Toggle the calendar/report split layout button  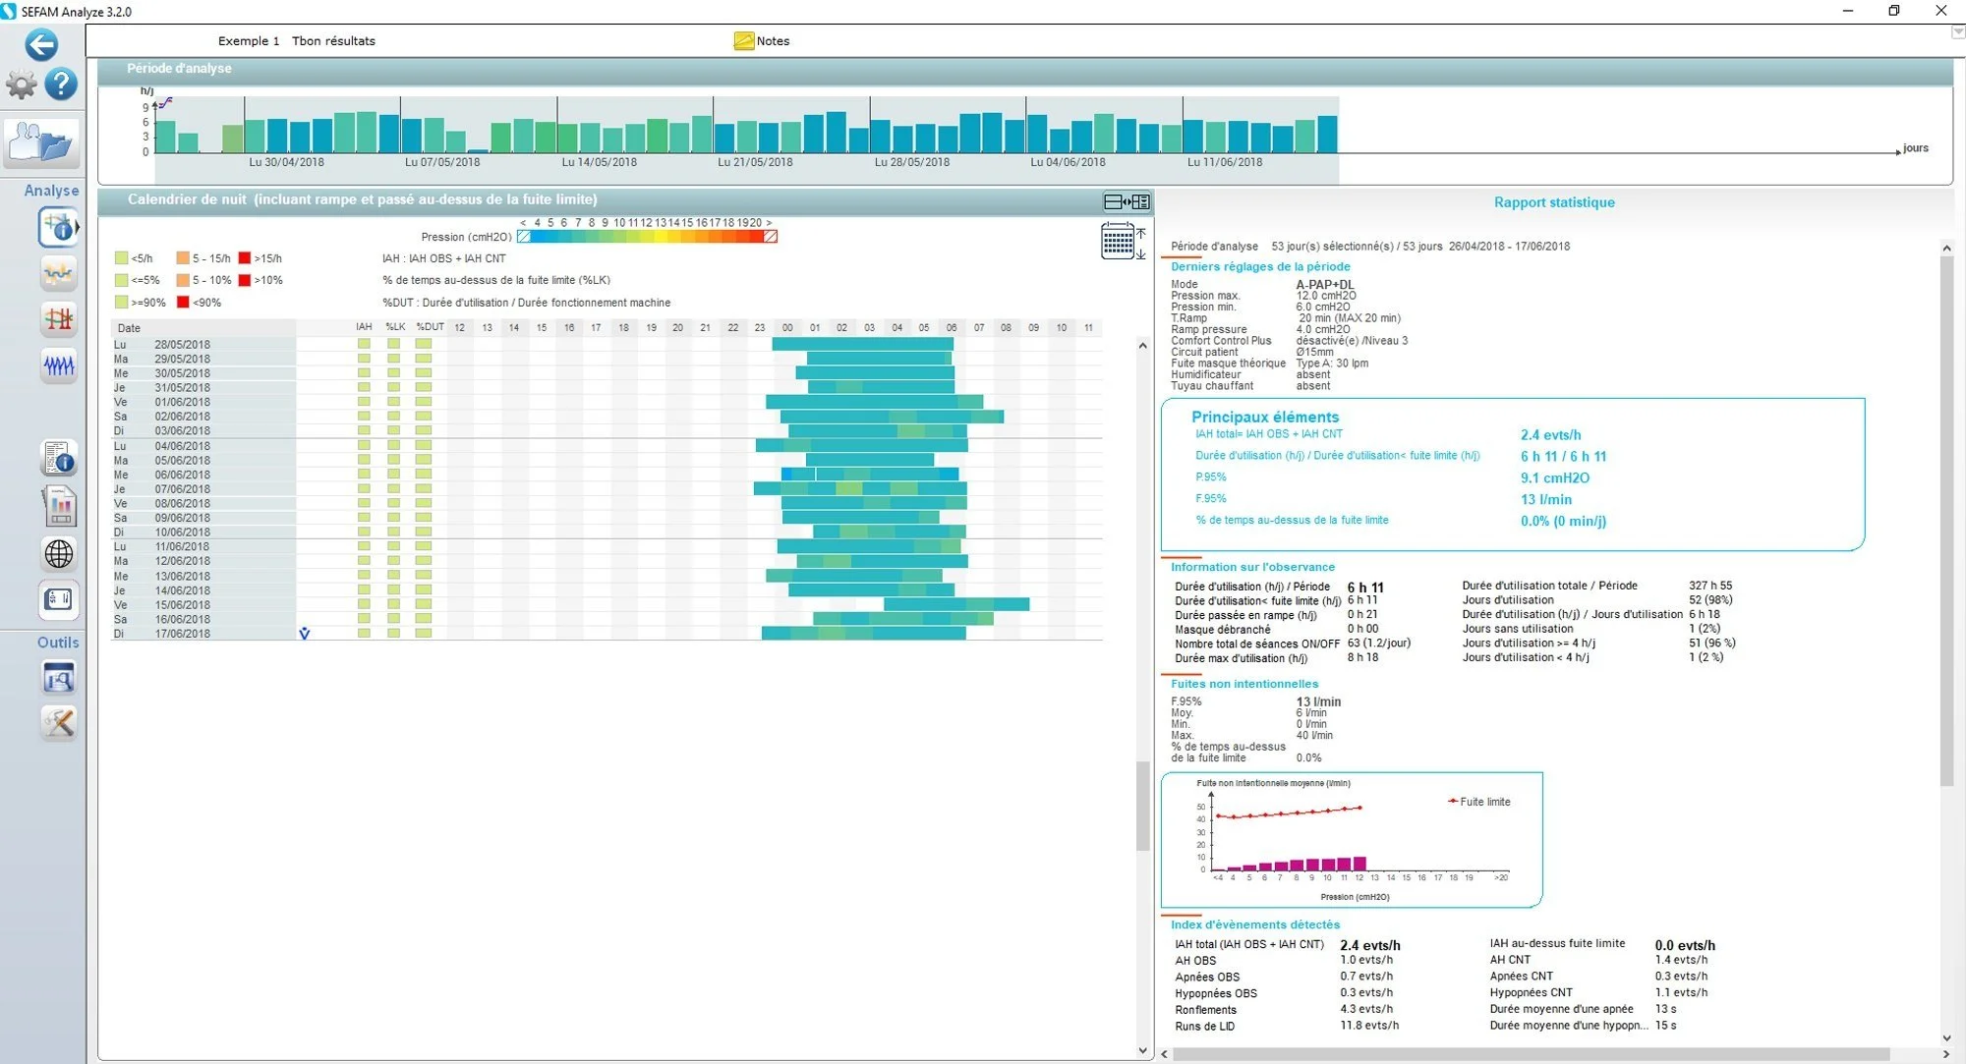(x=1127, y=201)
